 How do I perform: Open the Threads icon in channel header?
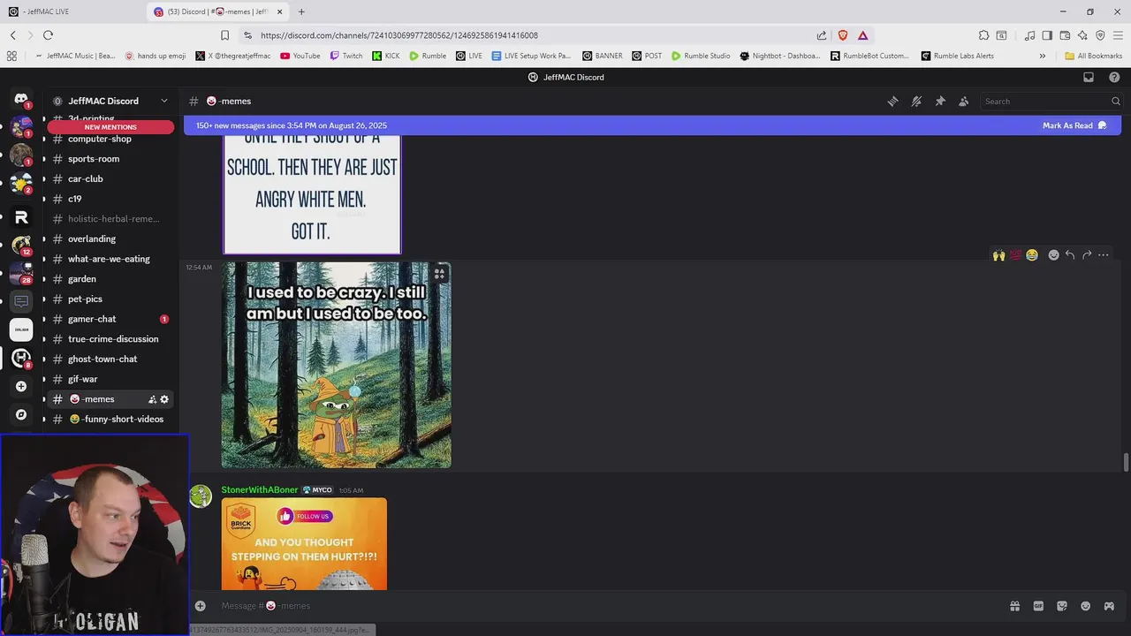point(892,102)
